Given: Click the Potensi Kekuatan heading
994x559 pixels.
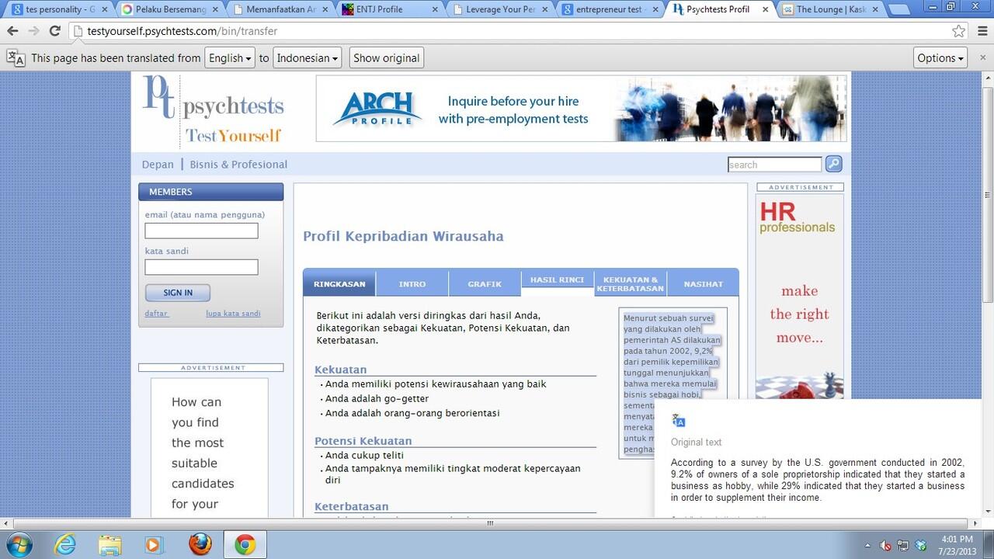Looking at the screenshot, I should [x=363, y=440].
